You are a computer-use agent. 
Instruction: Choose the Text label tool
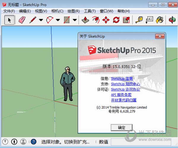(x=149, y=20)
